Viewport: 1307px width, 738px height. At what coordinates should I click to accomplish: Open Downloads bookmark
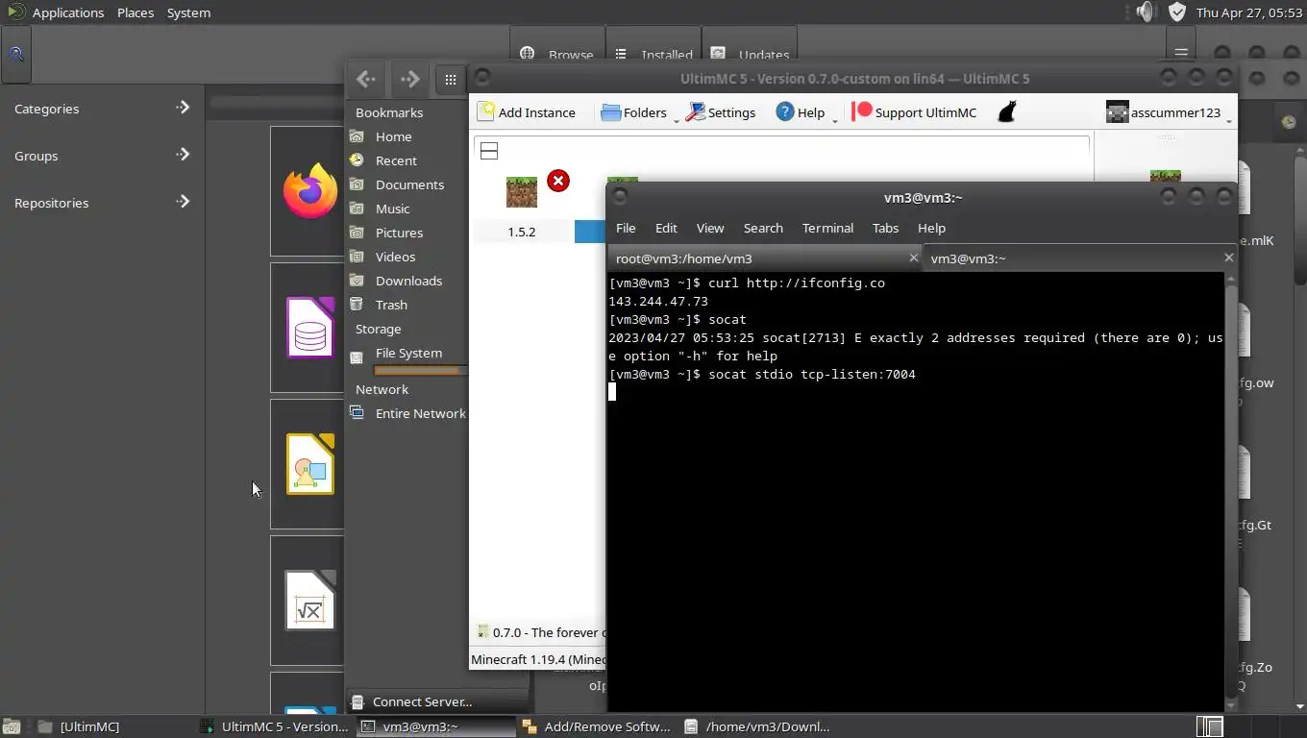point(408,281)
